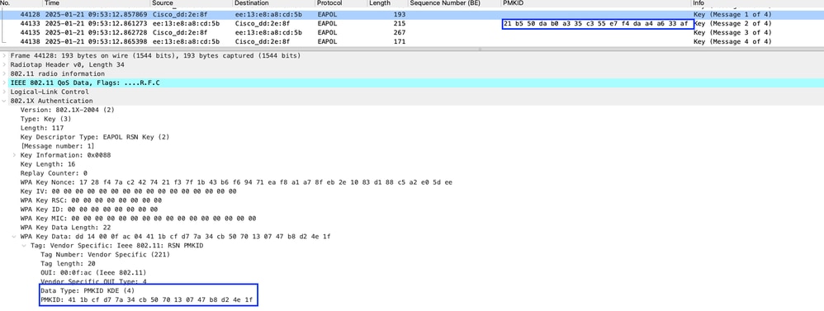Select the WPA Key MIC field
The image size is (824, 311).
(138, 219)
